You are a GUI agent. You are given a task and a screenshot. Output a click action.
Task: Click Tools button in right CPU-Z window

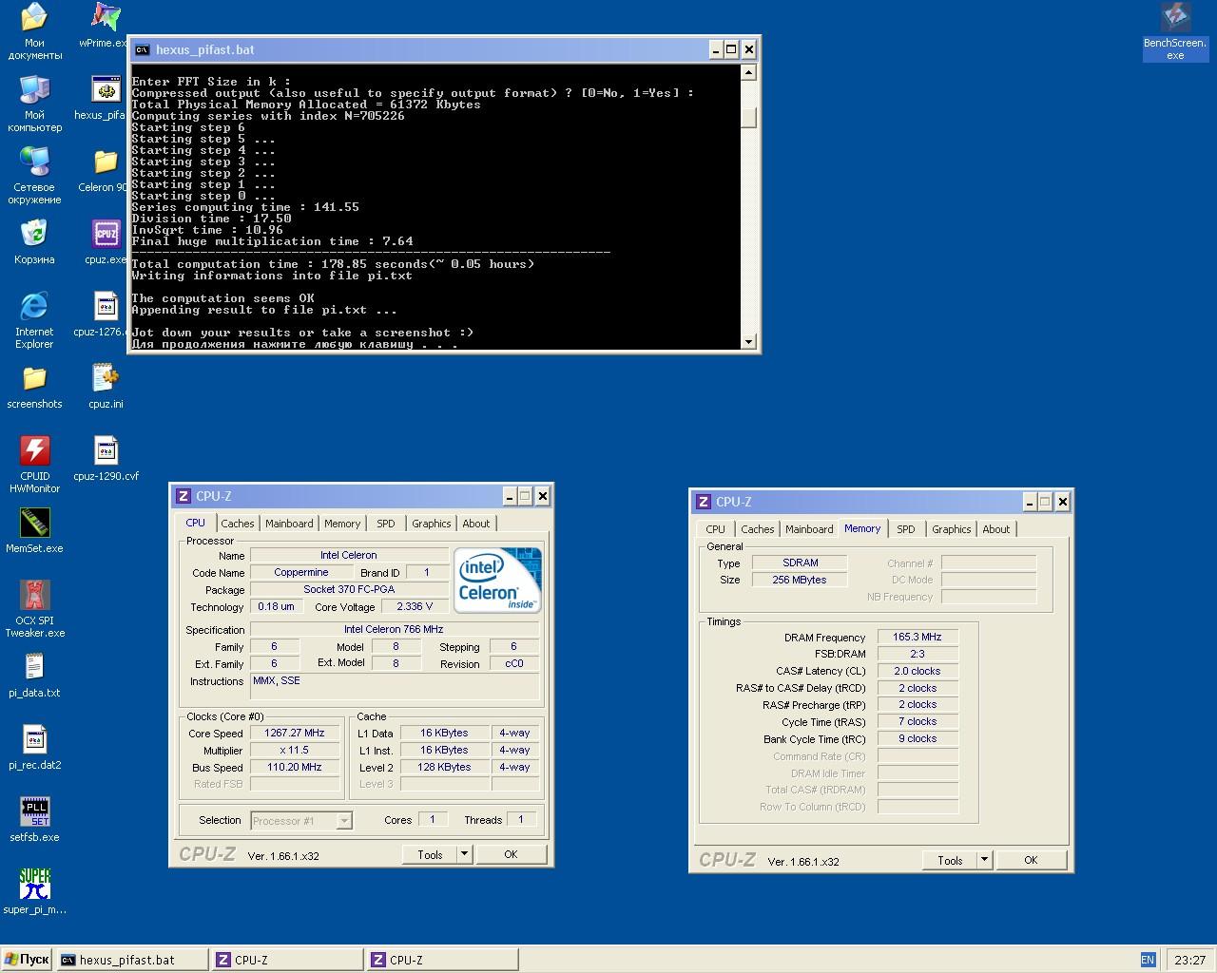pyautogui.click(x=951, y=860)
